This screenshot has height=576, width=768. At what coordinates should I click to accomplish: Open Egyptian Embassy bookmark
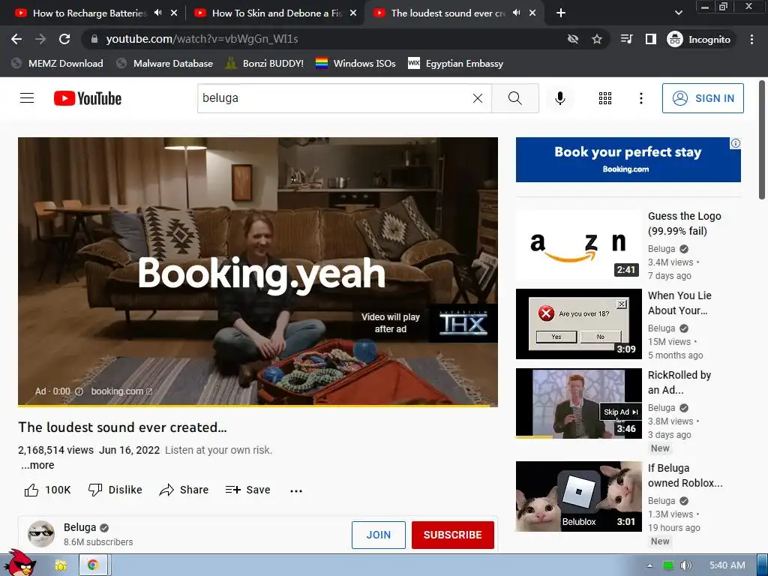tap(455, 63)
